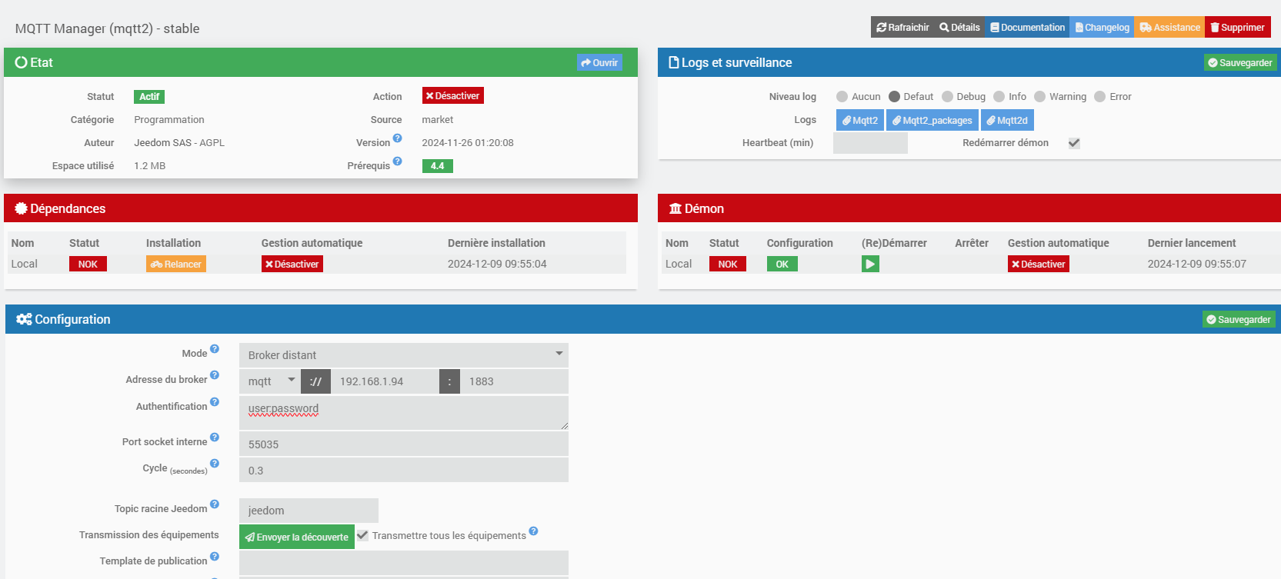
Task: Open the Mqtt2_packages log
Action: point(932,120)
